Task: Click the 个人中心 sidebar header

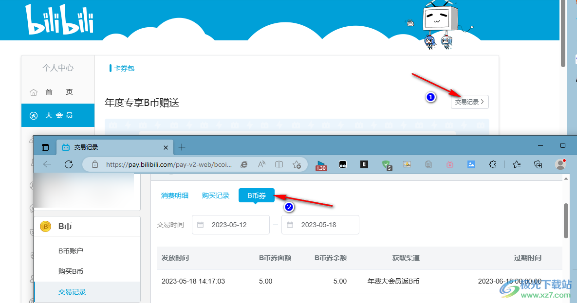Action: tap(58, 68)
